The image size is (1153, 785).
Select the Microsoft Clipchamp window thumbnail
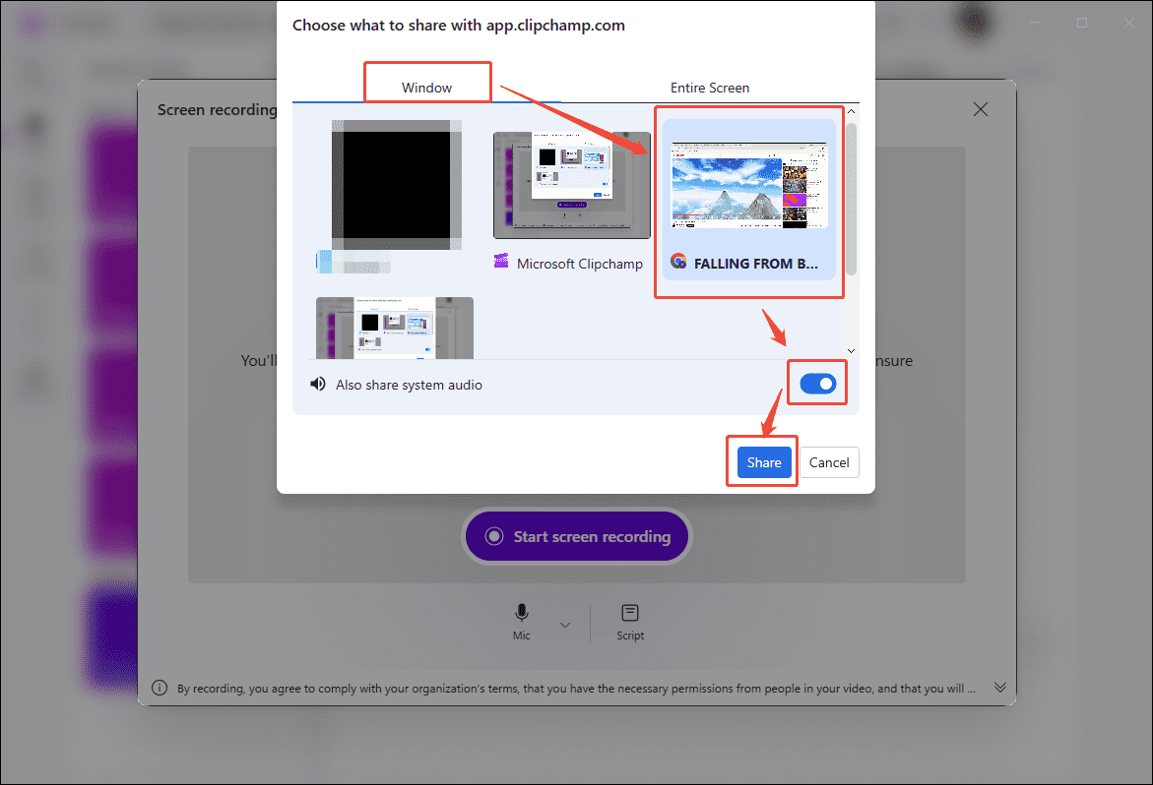coord(571,185)
